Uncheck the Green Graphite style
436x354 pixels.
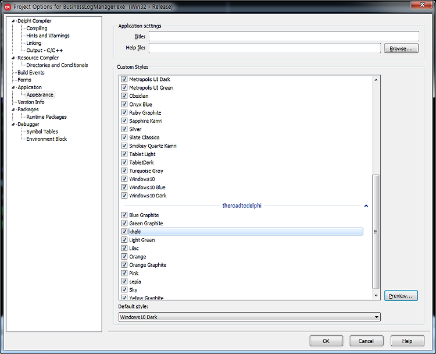(124, 224)
